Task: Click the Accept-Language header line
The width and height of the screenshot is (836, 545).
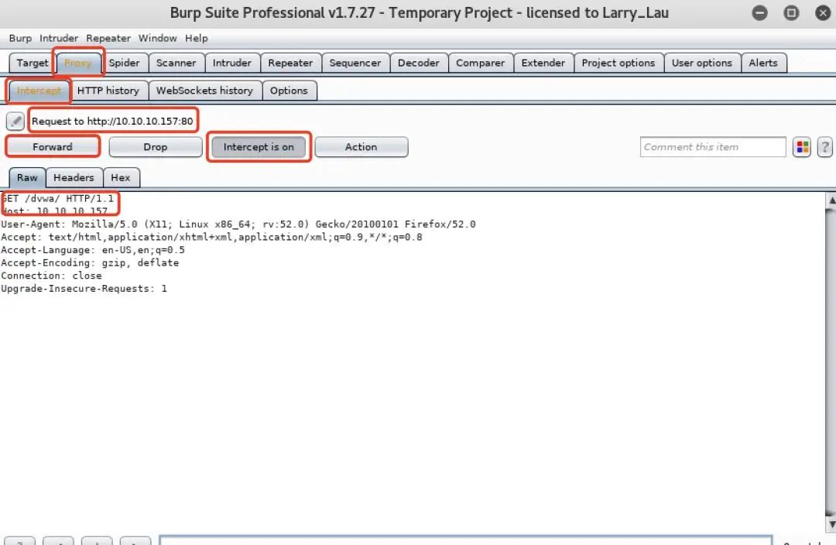Action: [x=93, y=250]
